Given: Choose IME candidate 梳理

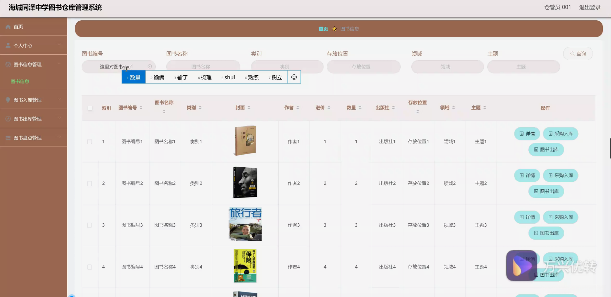Looking at the screenshot, I should 205,77.
